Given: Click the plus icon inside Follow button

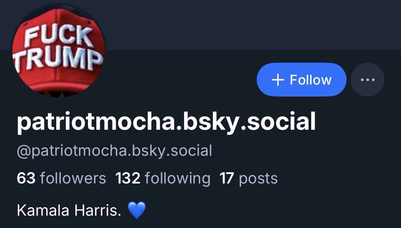Looking at the screenshot, I should (278, 80).
